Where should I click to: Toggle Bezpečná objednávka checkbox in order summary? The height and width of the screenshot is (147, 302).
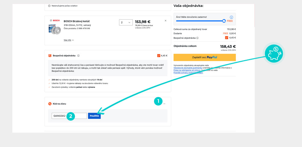click(x=226, y=38)
